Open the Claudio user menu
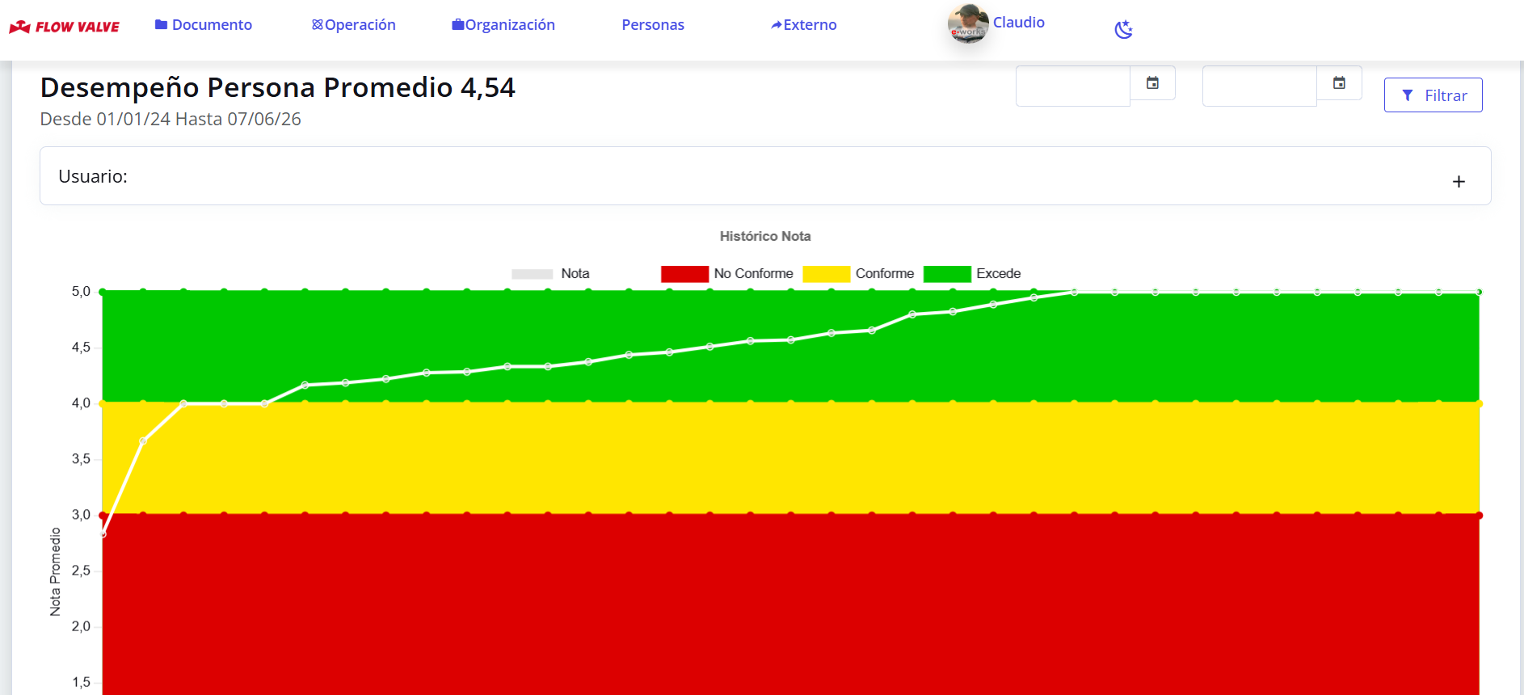Viewport: 1524px width, 695px height. point(1018,23)
